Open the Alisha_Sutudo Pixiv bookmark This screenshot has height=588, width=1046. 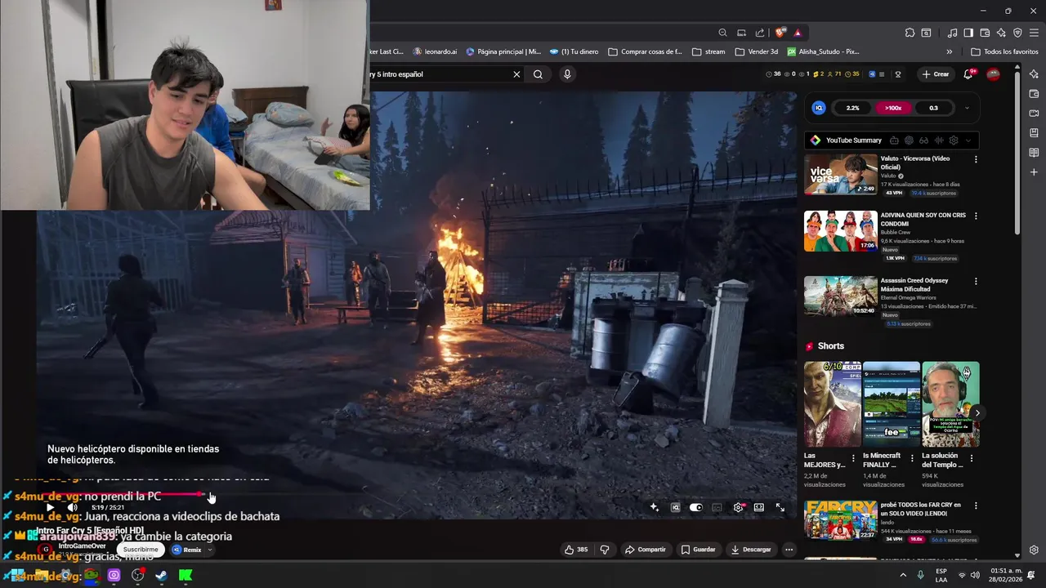pos(823,51)
